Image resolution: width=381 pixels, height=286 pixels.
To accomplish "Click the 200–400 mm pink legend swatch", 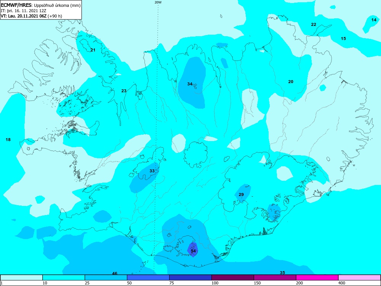I will [317, 278].
